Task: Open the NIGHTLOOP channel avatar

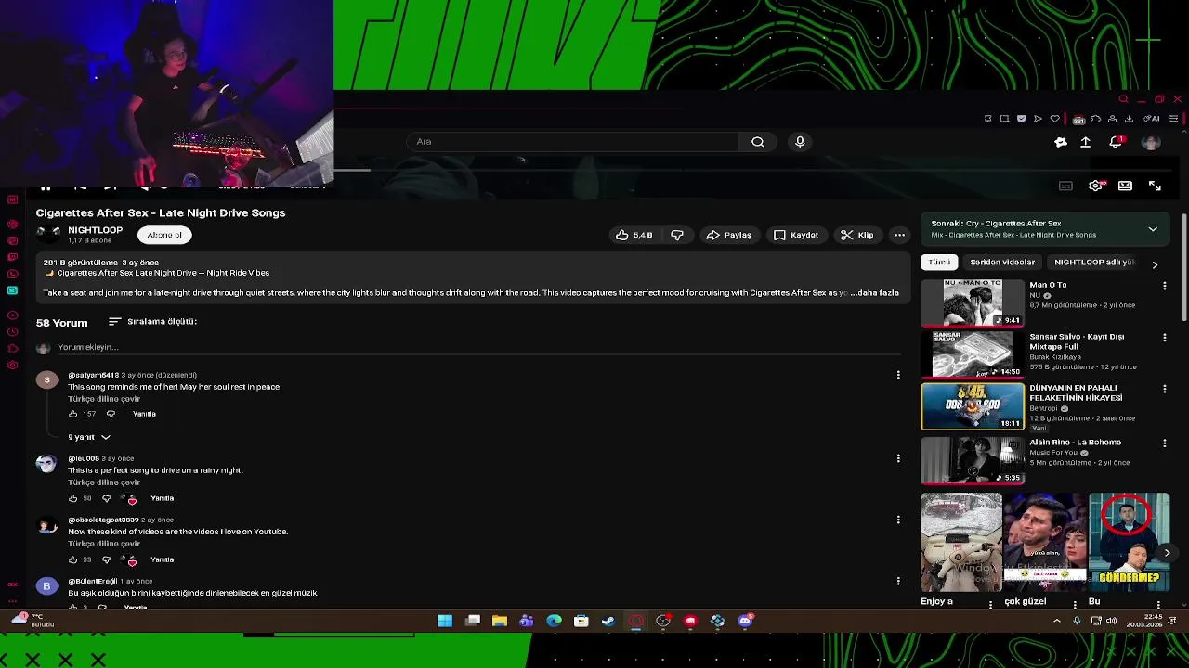Action: (x=48, y=234)
